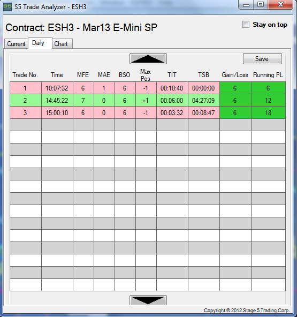Click the S5 application icon in title bar
The width and height of the screenshot is (297, 317).
click(7, 6)
